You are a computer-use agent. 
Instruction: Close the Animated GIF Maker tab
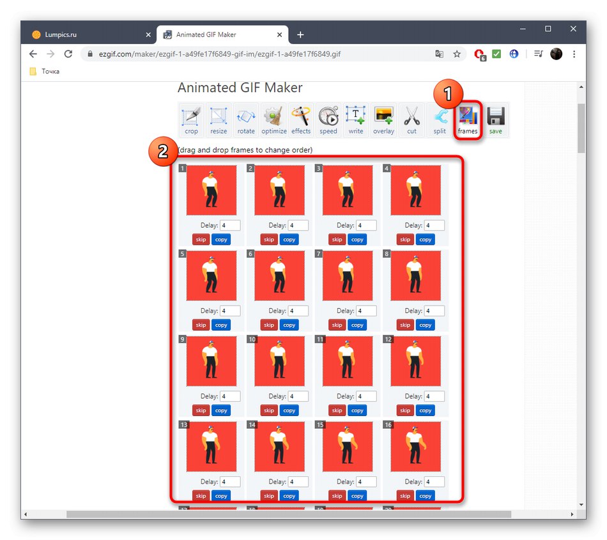click(279, 35)
